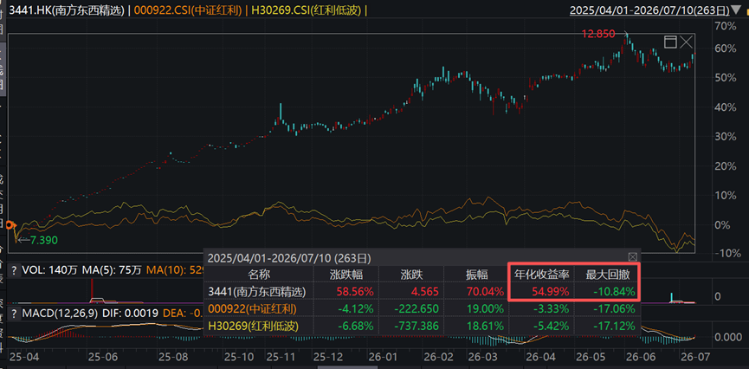Select the 3441.HK(南方东西精选) legend label
Image resolution: width=749 pixels, height=369 pixels.
(68, 10)
